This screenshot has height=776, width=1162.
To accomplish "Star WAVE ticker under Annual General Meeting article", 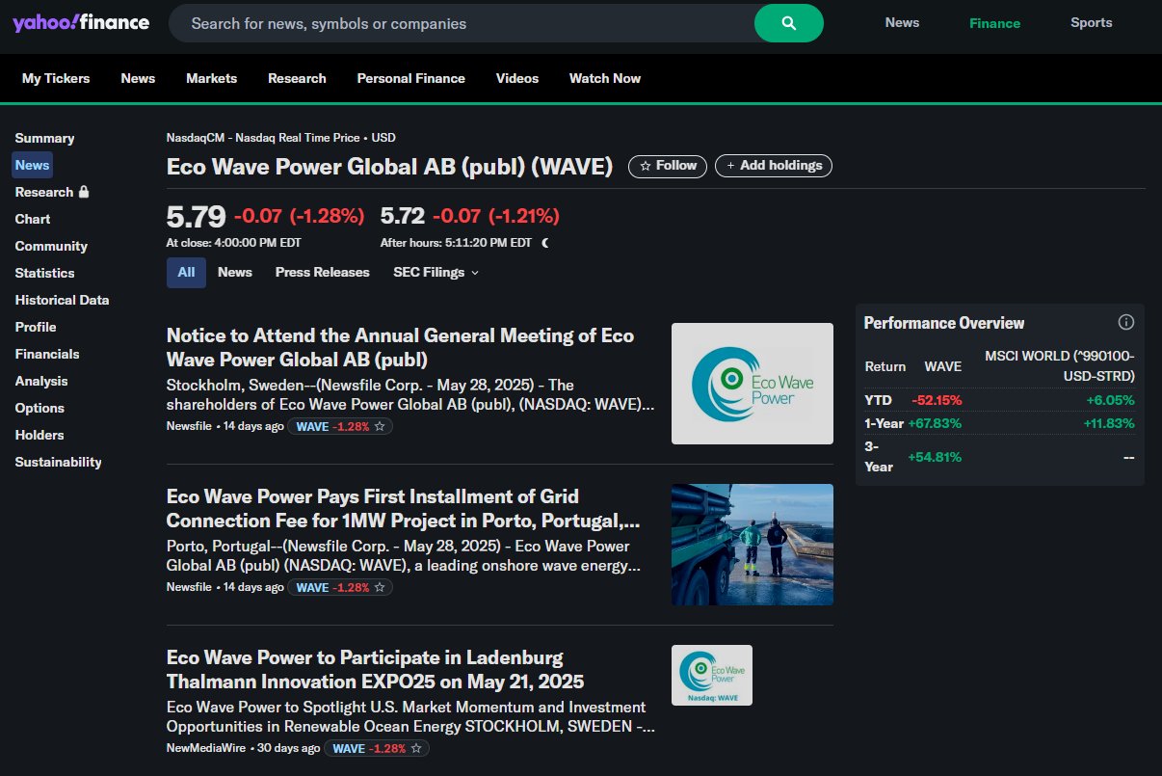I will (x=381, y=426).
